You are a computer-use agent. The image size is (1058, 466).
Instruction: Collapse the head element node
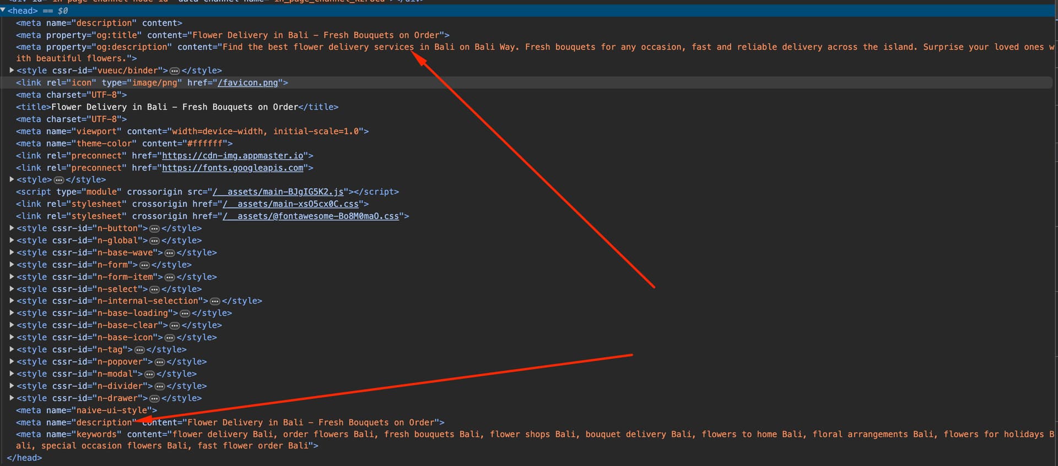click(3, 10)
